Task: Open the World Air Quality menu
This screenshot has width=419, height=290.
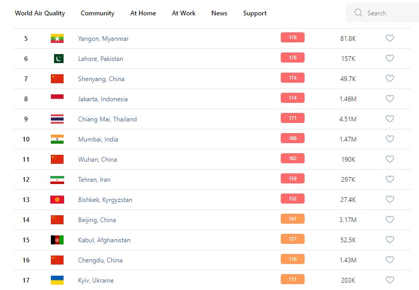Action: click(x=39, y=13)
